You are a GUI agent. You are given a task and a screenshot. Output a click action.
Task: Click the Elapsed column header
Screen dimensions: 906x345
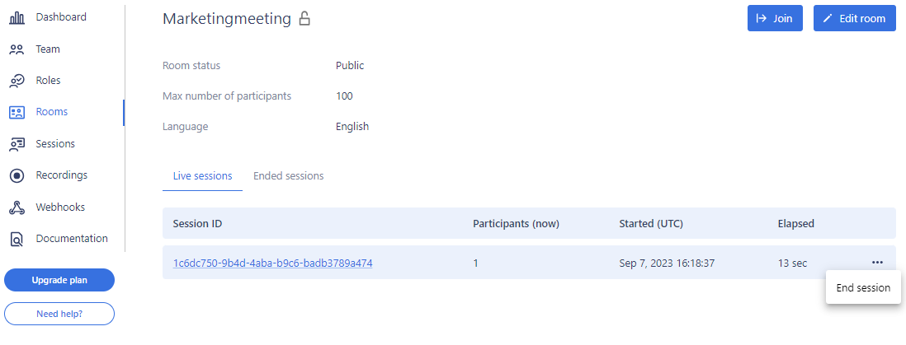pos(795,224)
